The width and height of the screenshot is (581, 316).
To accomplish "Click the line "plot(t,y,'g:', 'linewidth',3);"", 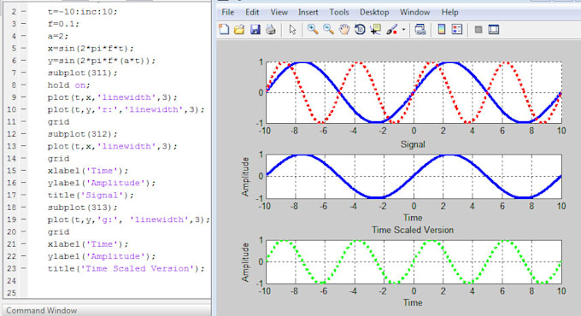I will (128, 219).
